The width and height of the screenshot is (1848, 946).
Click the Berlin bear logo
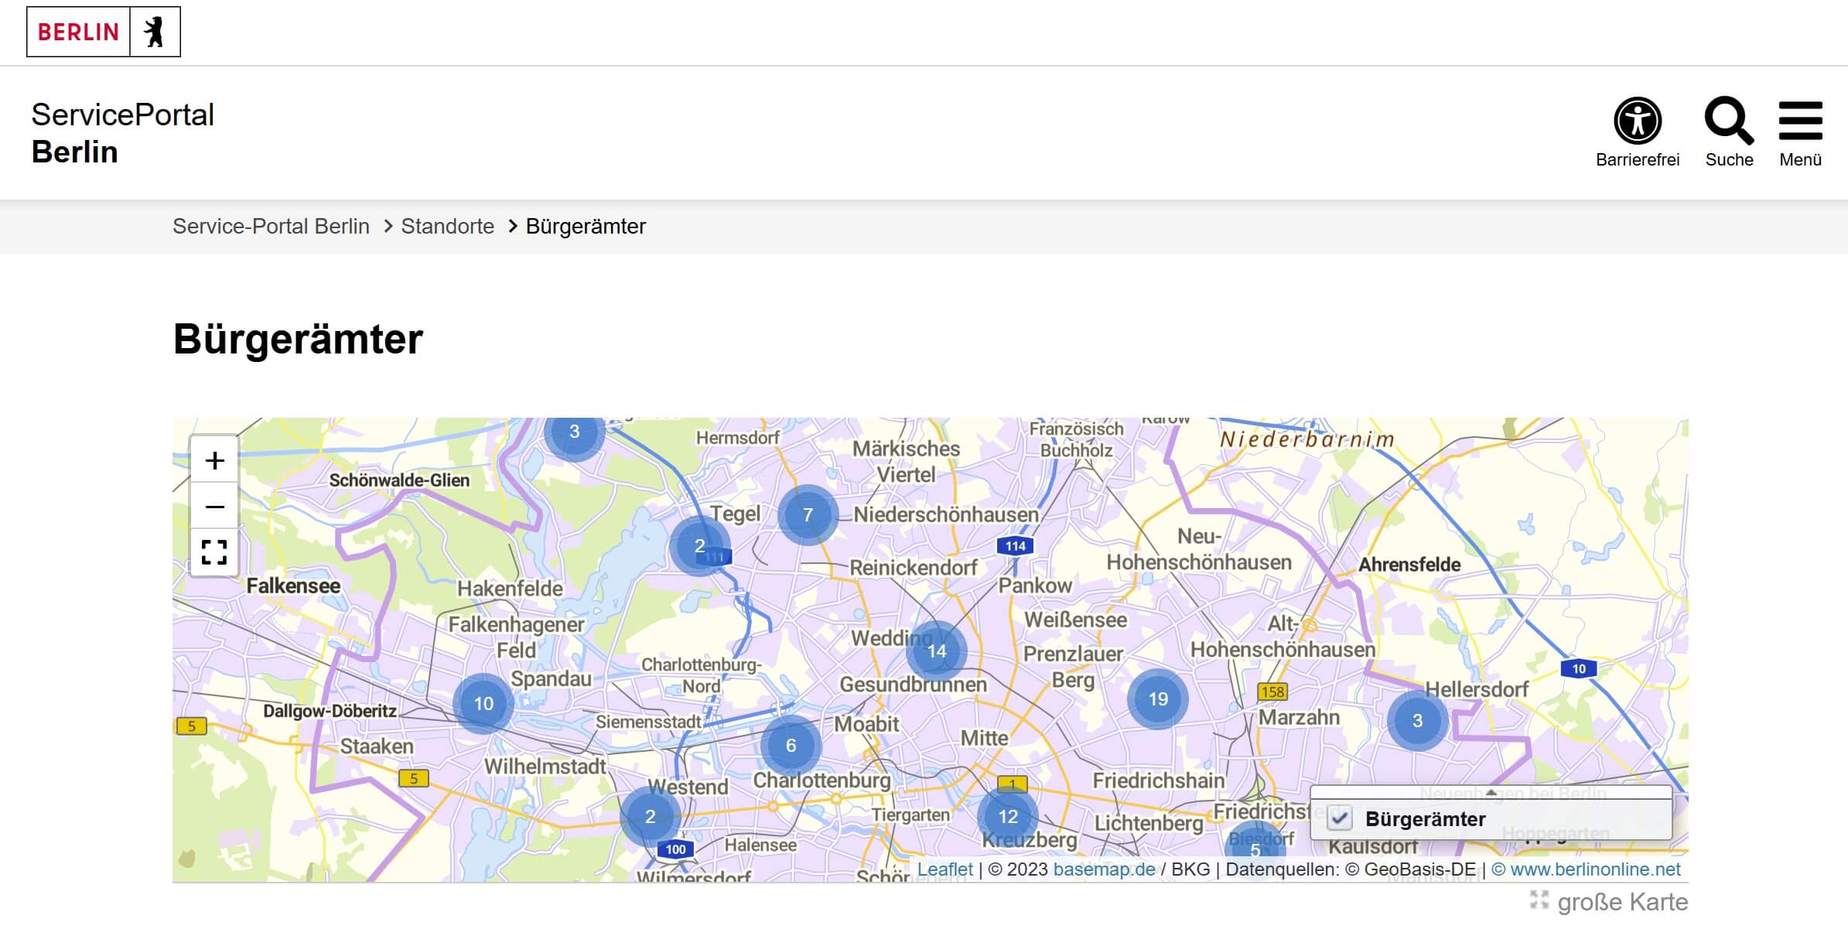tap(155, 32)
